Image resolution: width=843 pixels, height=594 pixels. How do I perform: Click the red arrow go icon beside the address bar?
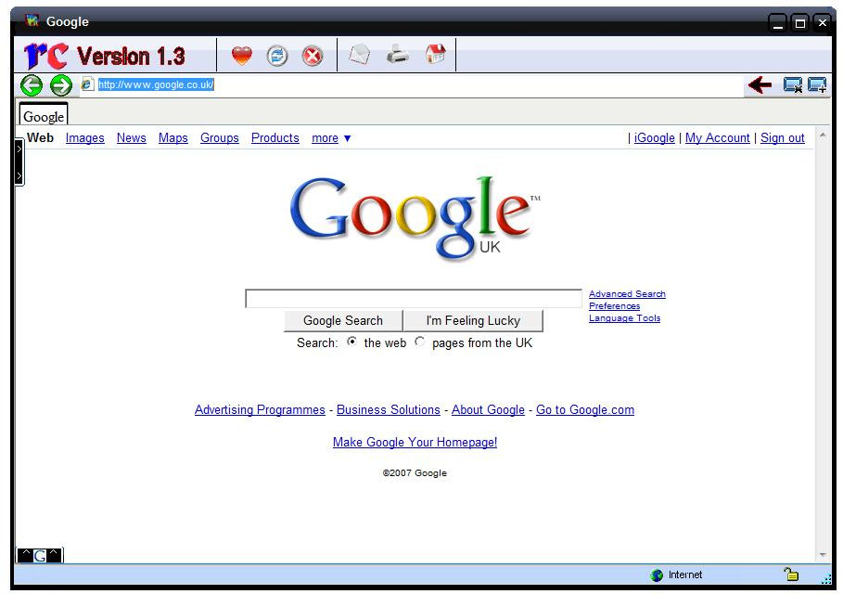[x=760, y=84]
